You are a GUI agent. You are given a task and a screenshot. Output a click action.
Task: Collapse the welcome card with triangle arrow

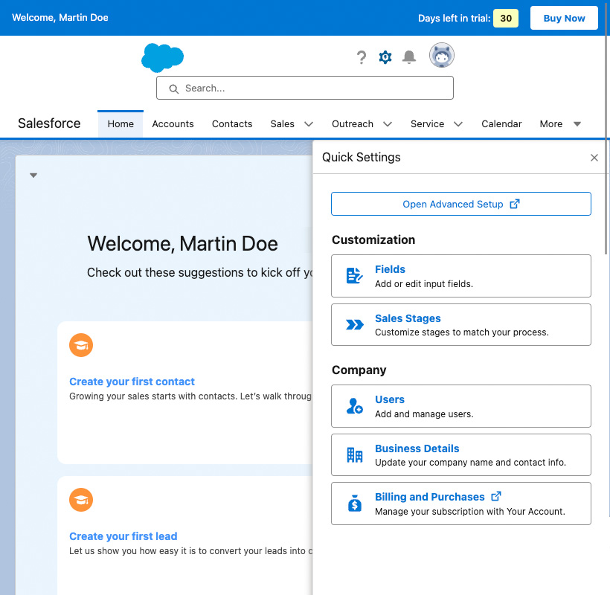coord(33,176)
